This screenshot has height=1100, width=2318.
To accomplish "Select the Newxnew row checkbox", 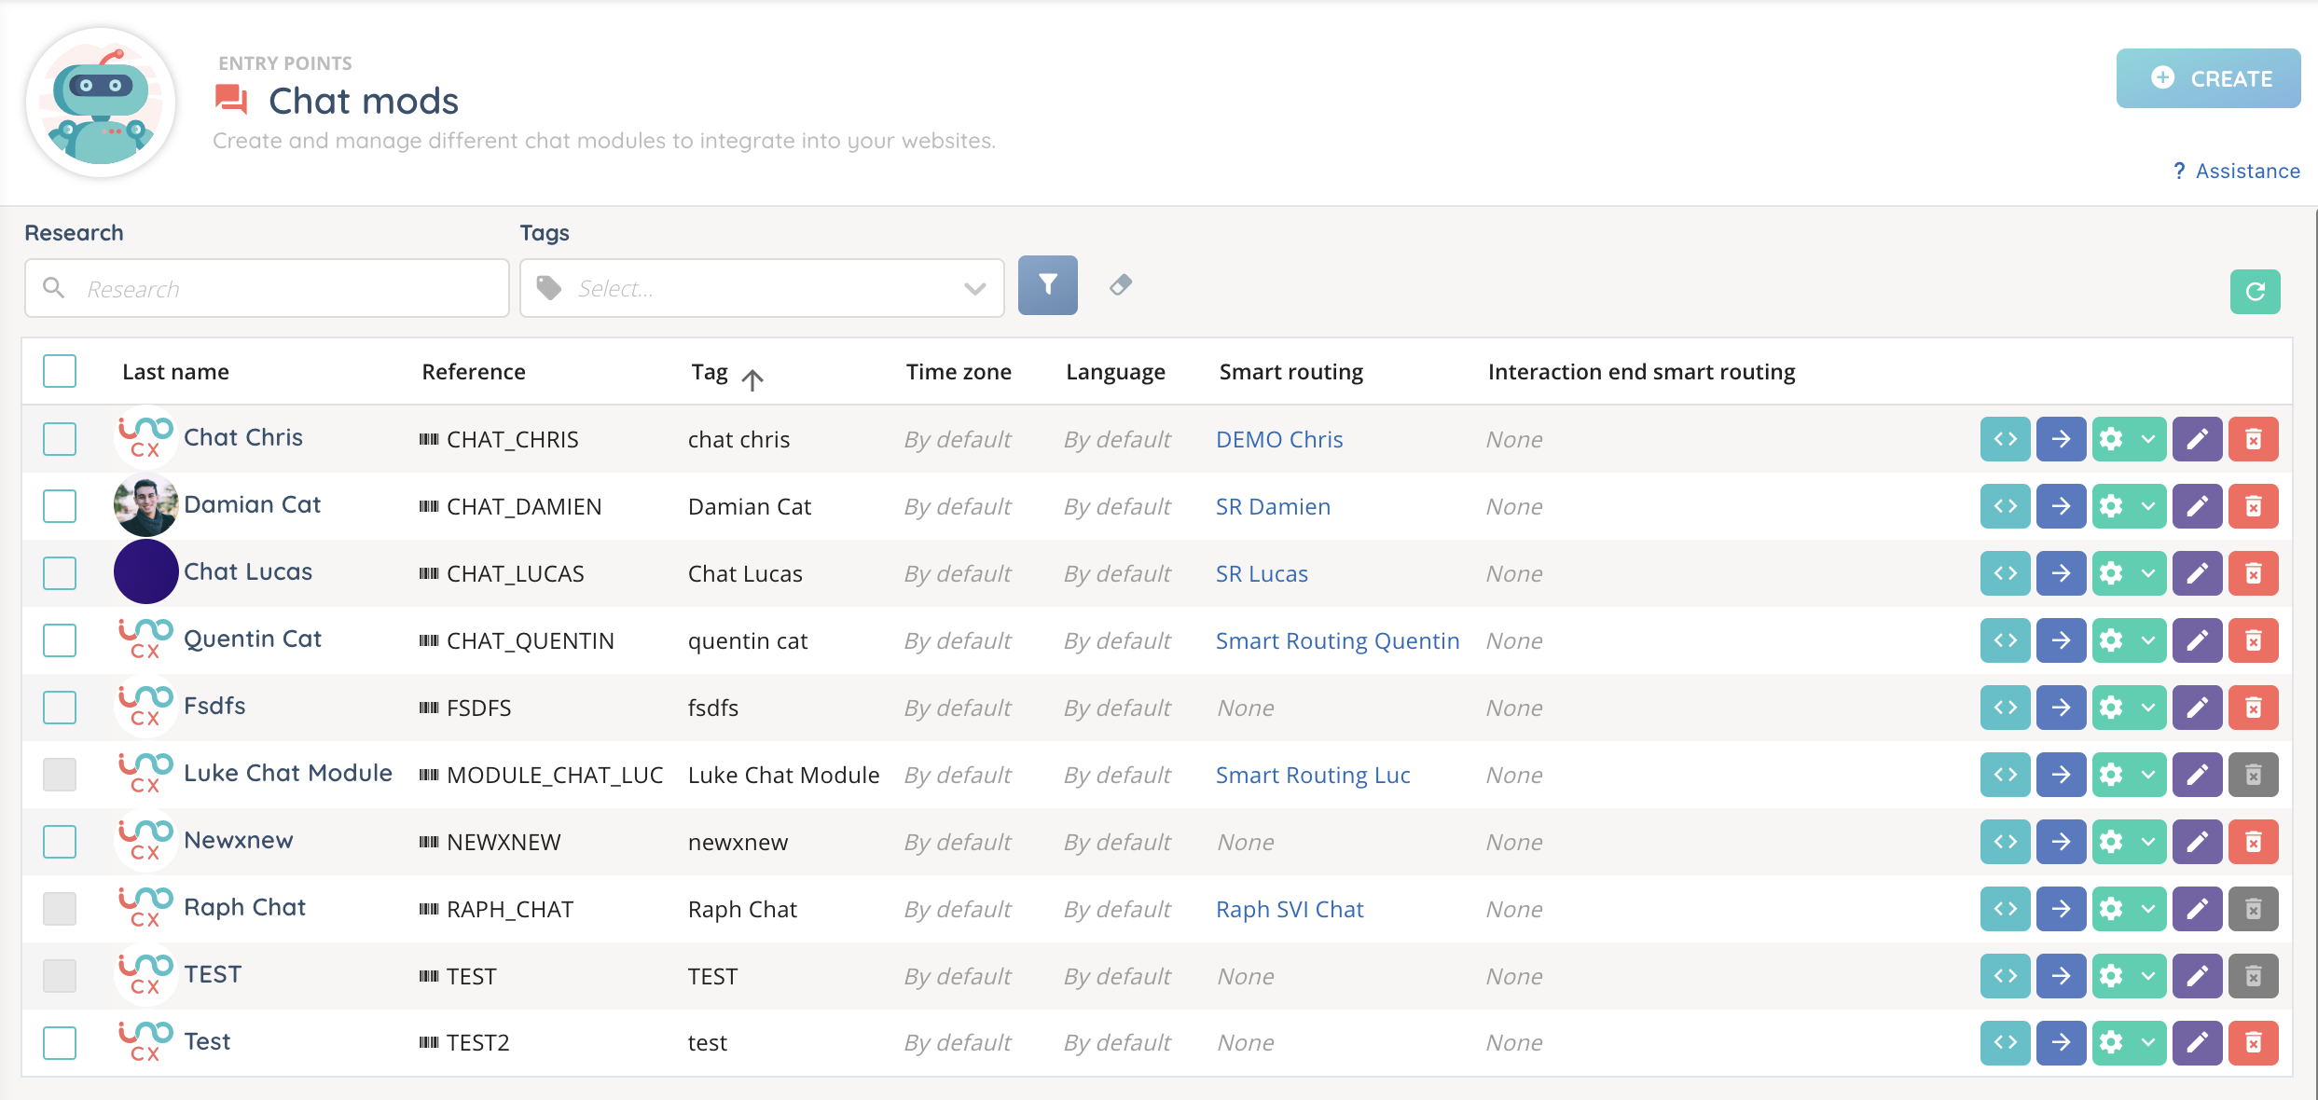I will pyautogui.click(x=60, y=842).
